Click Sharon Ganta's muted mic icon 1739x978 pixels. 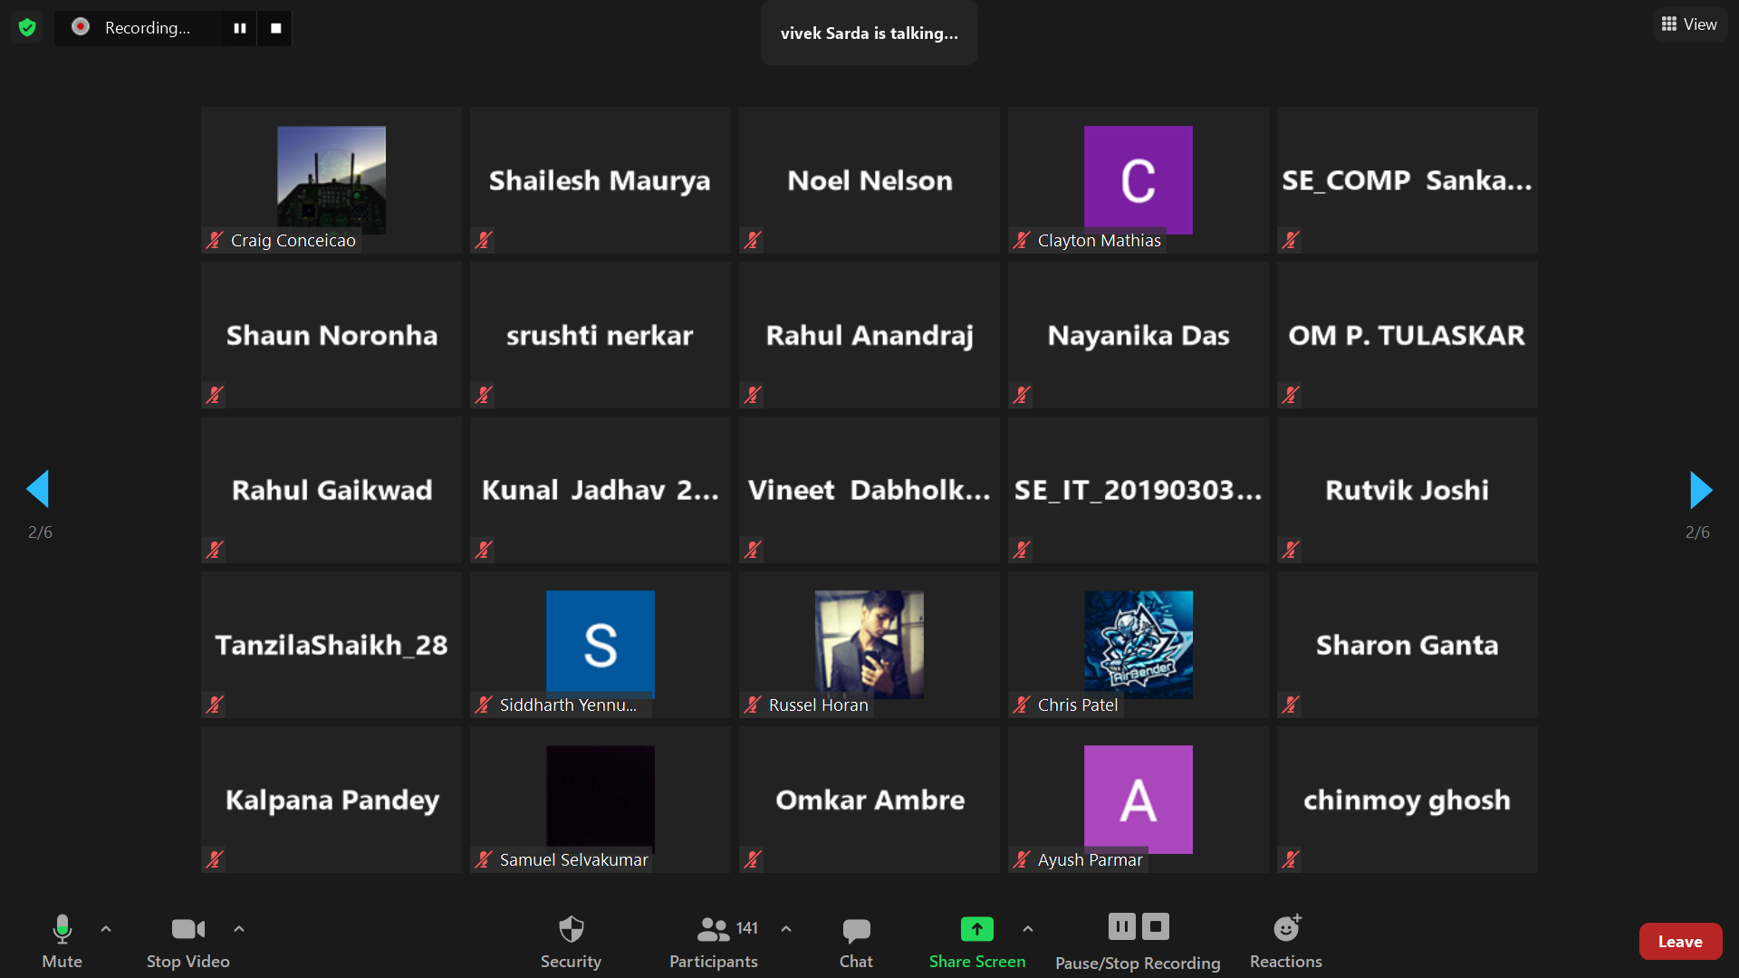(x=1291, y=705)
